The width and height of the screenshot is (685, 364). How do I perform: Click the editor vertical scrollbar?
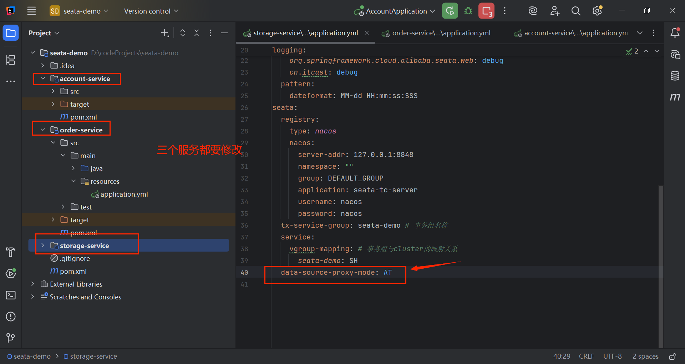(x=661, y=266)
